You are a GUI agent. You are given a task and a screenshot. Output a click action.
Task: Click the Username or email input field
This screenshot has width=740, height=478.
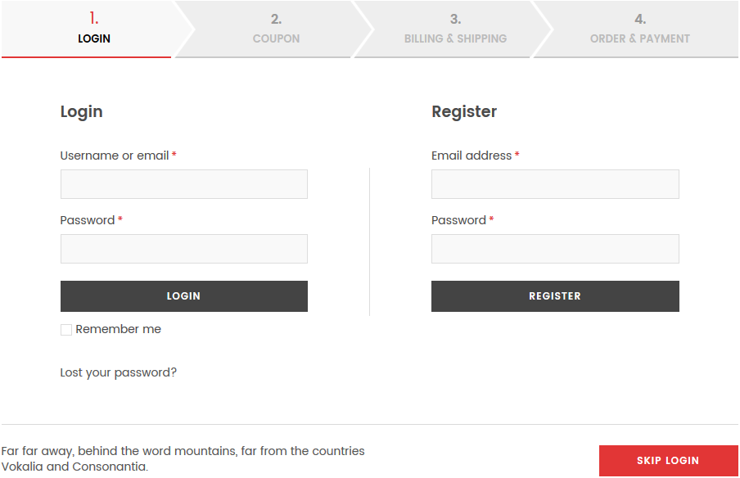pyautogui.click(x=183, y=183)
